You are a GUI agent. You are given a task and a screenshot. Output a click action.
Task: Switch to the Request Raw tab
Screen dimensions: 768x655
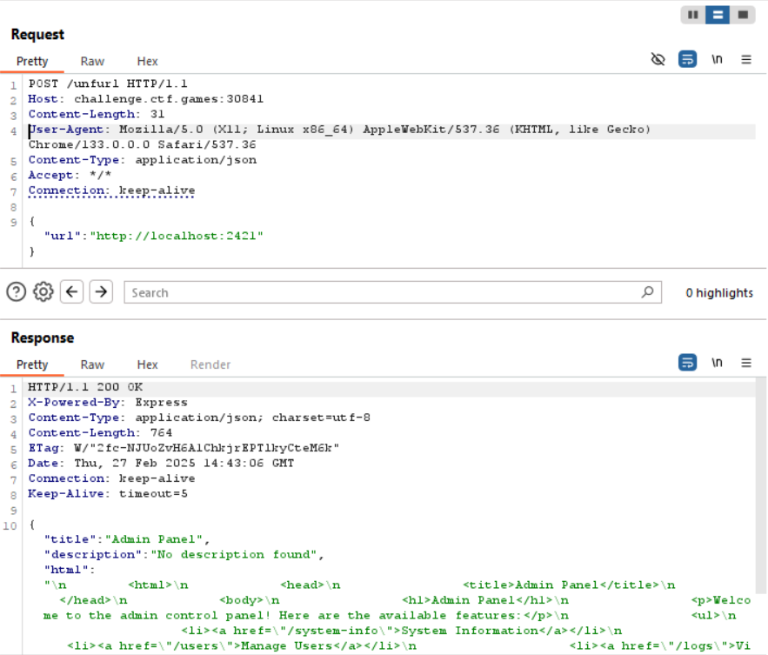coord(92,61)
